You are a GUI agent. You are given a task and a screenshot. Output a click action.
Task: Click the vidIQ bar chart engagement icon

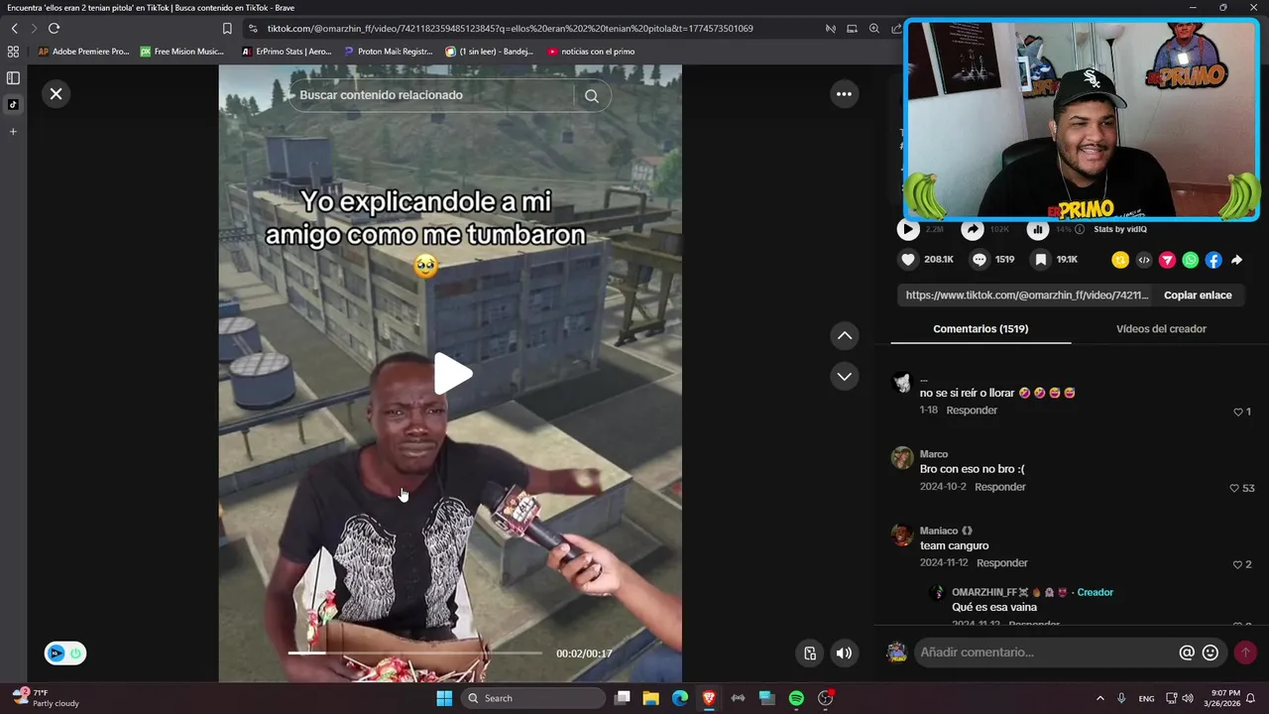tap(1038, 229)
